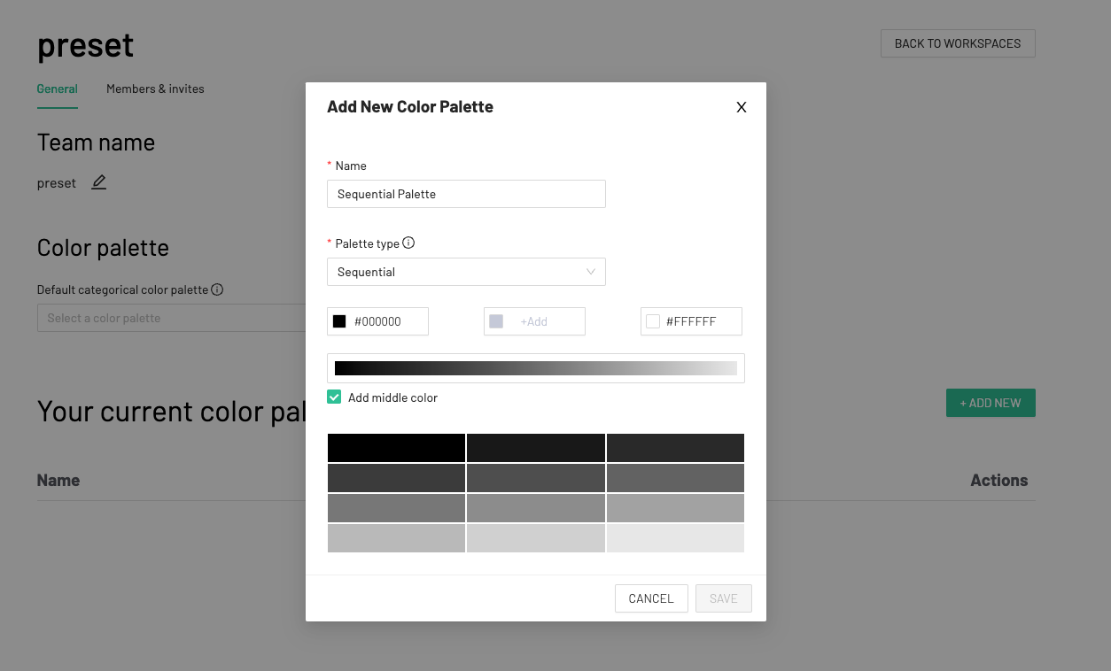Image resolution: width=1111 pixels, height=671 pixels.
Task: Click the black color swatch icon beside #000000
Action: [x=341, y=320]
